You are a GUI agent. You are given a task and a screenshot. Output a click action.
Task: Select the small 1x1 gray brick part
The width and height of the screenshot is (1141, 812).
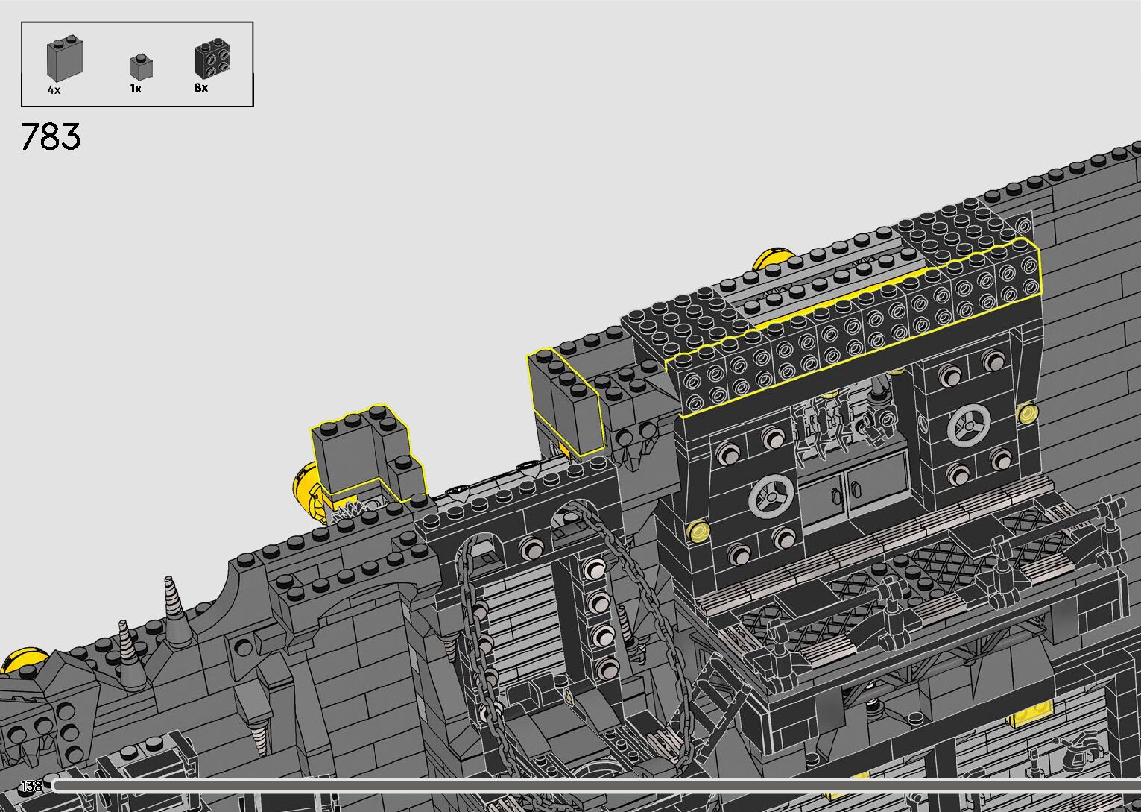(x=140, y=66)
